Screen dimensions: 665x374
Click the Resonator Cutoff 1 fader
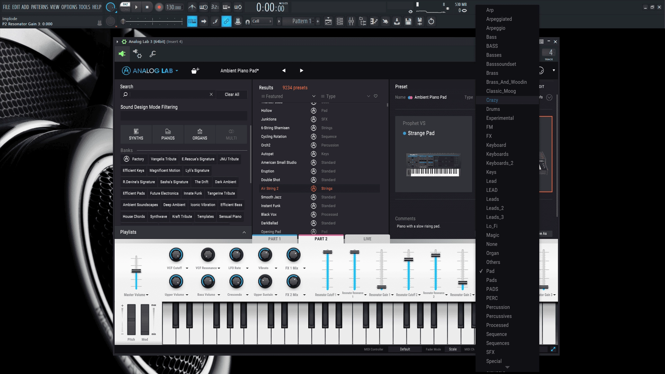[327, 252]
